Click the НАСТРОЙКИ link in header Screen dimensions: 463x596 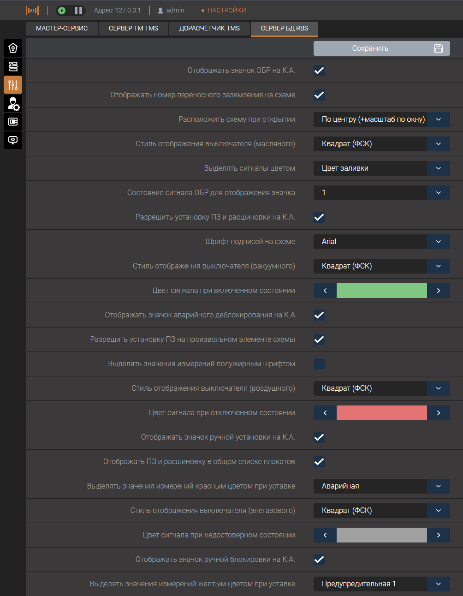click(226, 10)
